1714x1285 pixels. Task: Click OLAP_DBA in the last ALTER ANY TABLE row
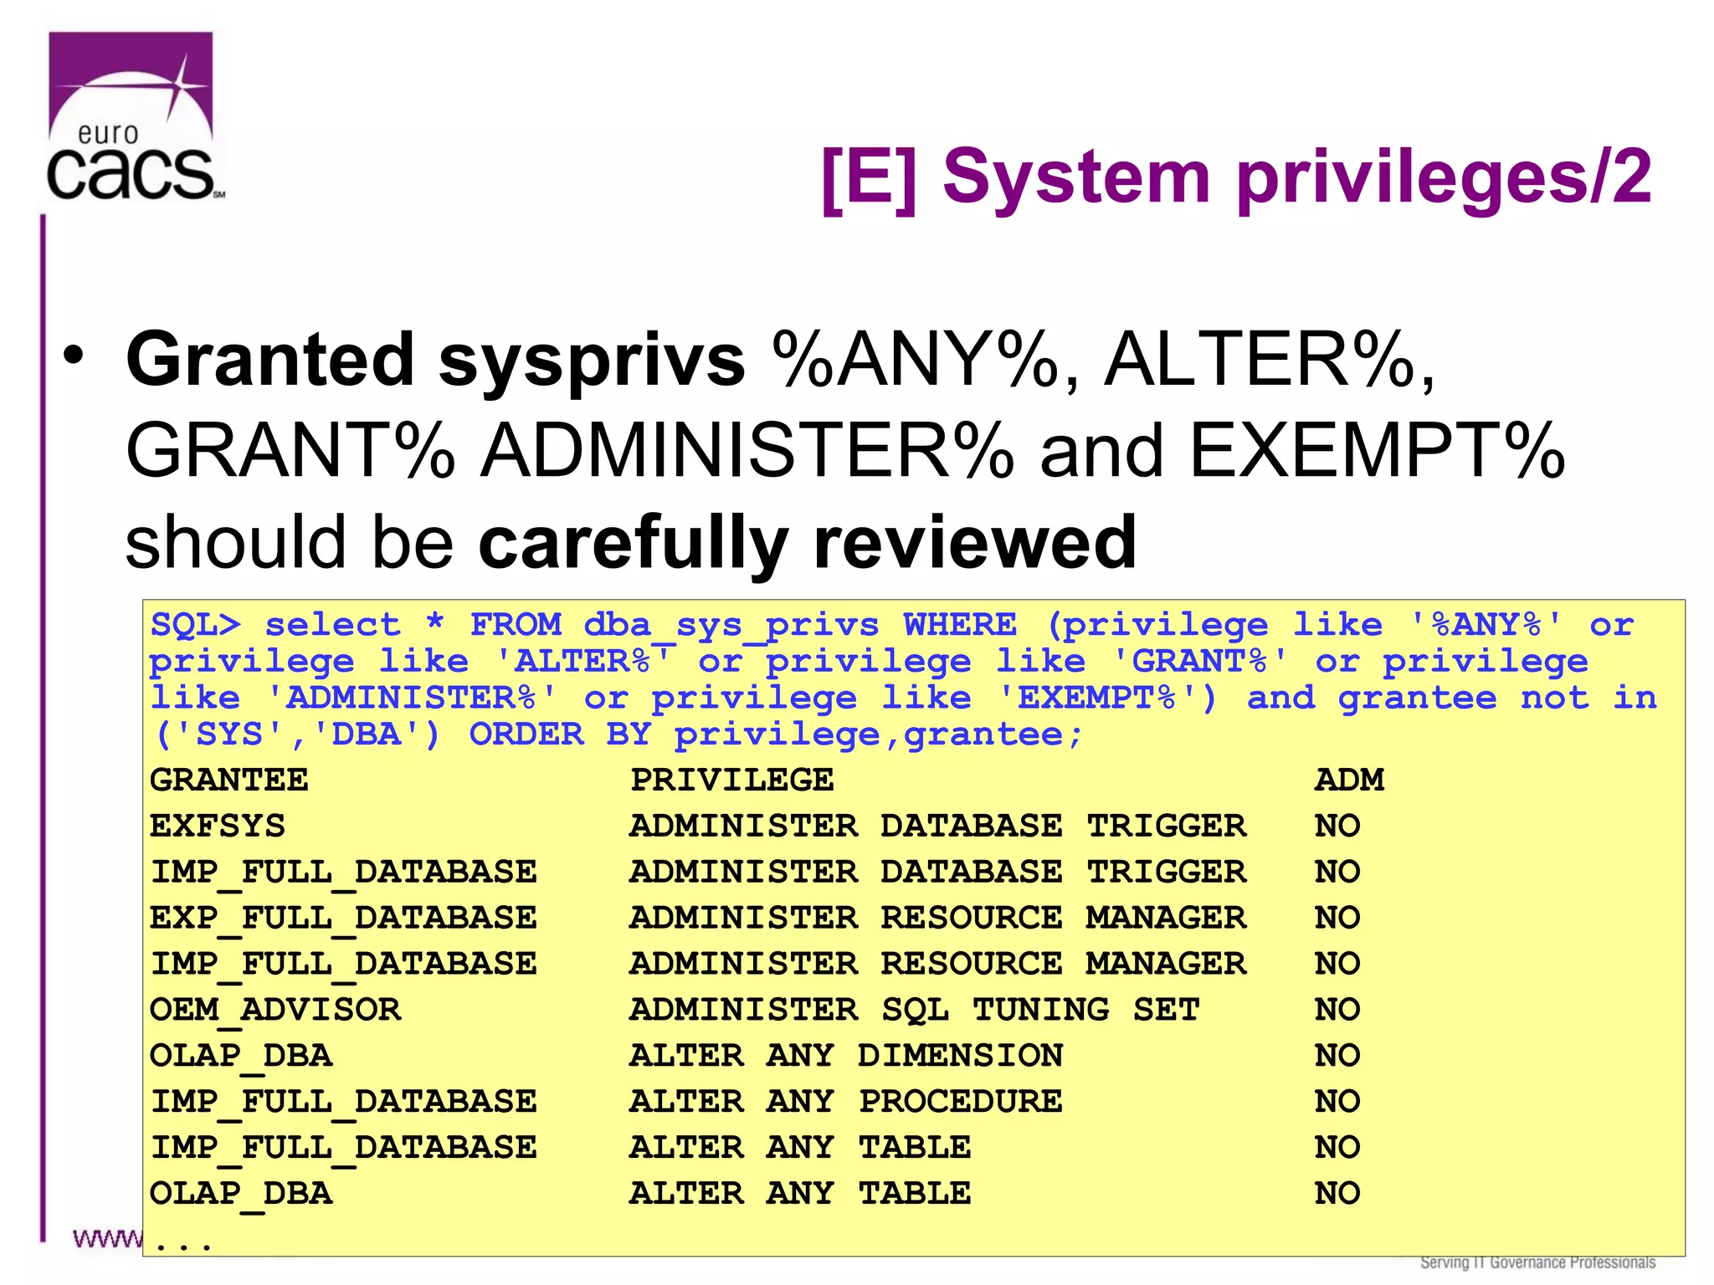click(x=241, y=1195)
